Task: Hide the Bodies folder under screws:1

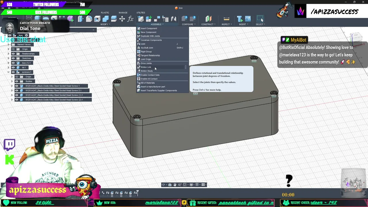Action: coord(17,81)
